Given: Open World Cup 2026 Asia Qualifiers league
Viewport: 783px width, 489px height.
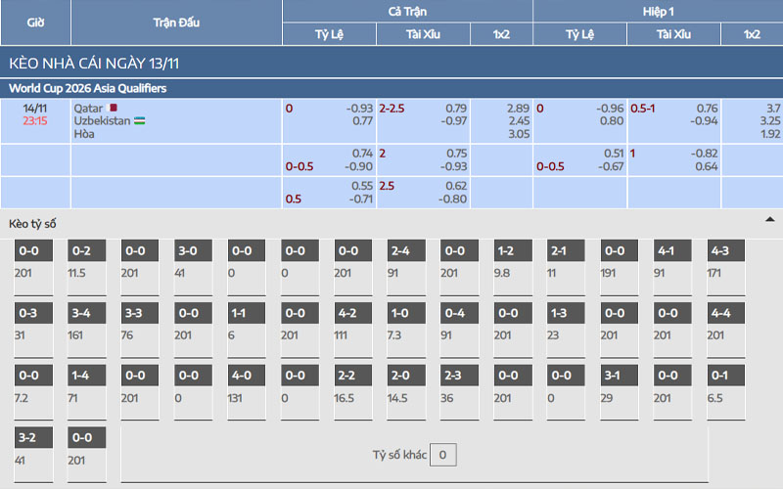Looking at the screenshot, I should pos(88,88).
